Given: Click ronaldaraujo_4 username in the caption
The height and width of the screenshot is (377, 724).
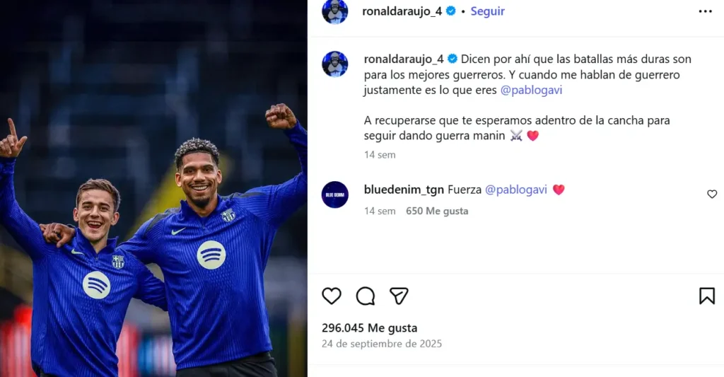Looking at the screenshot, I should [x=404, y=59].
